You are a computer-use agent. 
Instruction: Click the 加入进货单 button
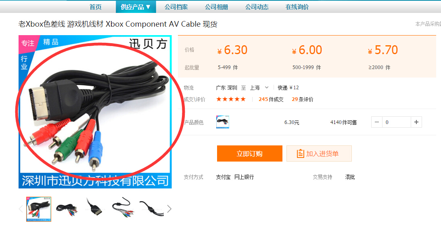click(319, 153)
